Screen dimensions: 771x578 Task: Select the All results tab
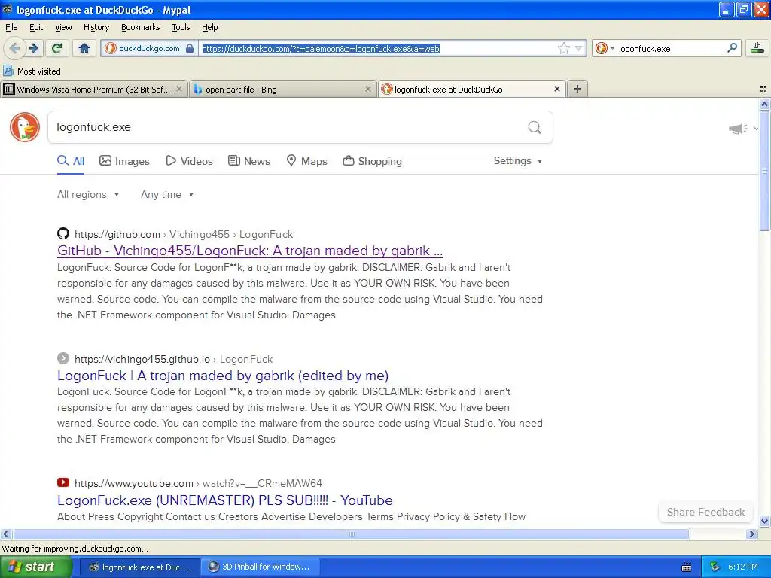click(x=71, y=161)
